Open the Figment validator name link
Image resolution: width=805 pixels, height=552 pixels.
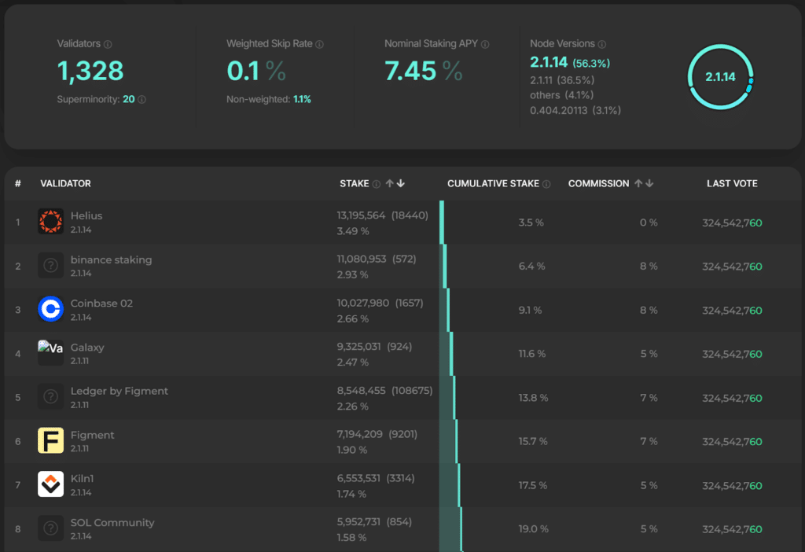pyautogui.click(x=93, y=435)
